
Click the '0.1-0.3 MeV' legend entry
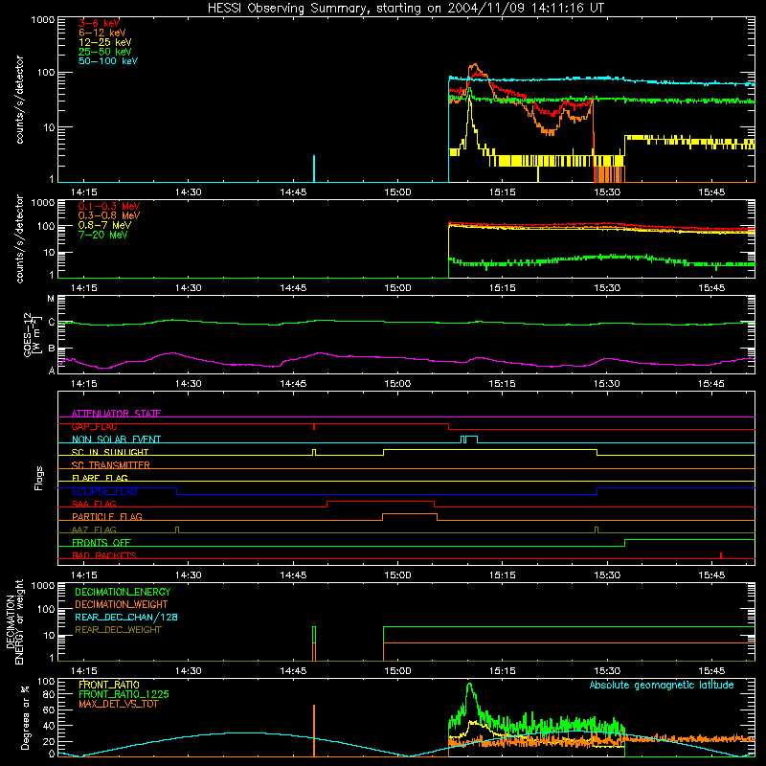pos(109,206)
